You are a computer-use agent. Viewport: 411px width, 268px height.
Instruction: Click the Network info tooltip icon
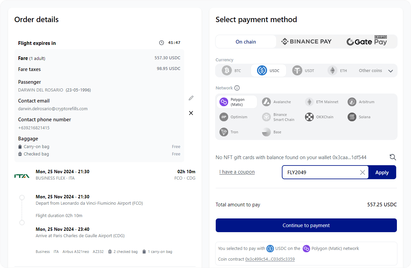[x=237, y=88]
